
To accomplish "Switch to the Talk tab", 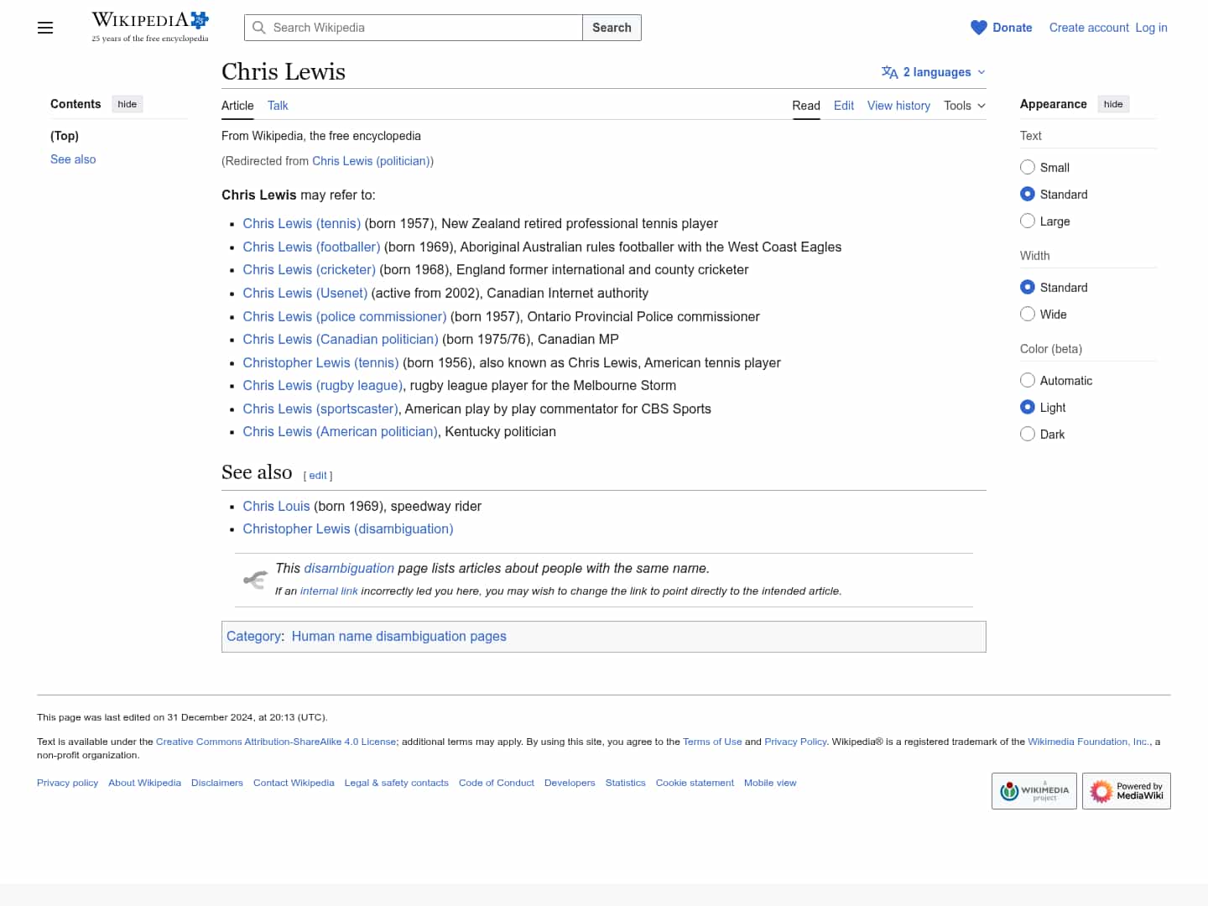I will [x=278, y=106].
